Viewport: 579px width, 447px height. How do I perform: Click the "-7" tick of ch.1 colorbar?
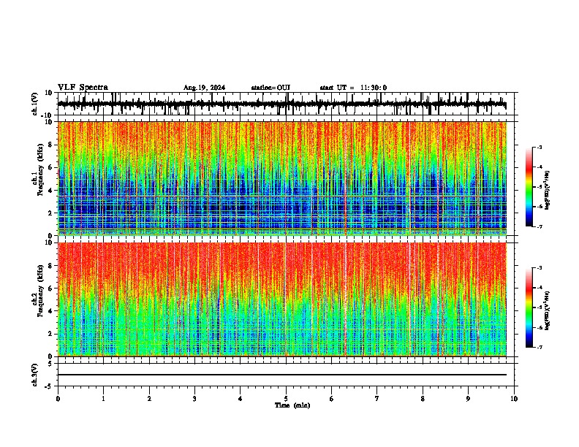coord(540,226)
